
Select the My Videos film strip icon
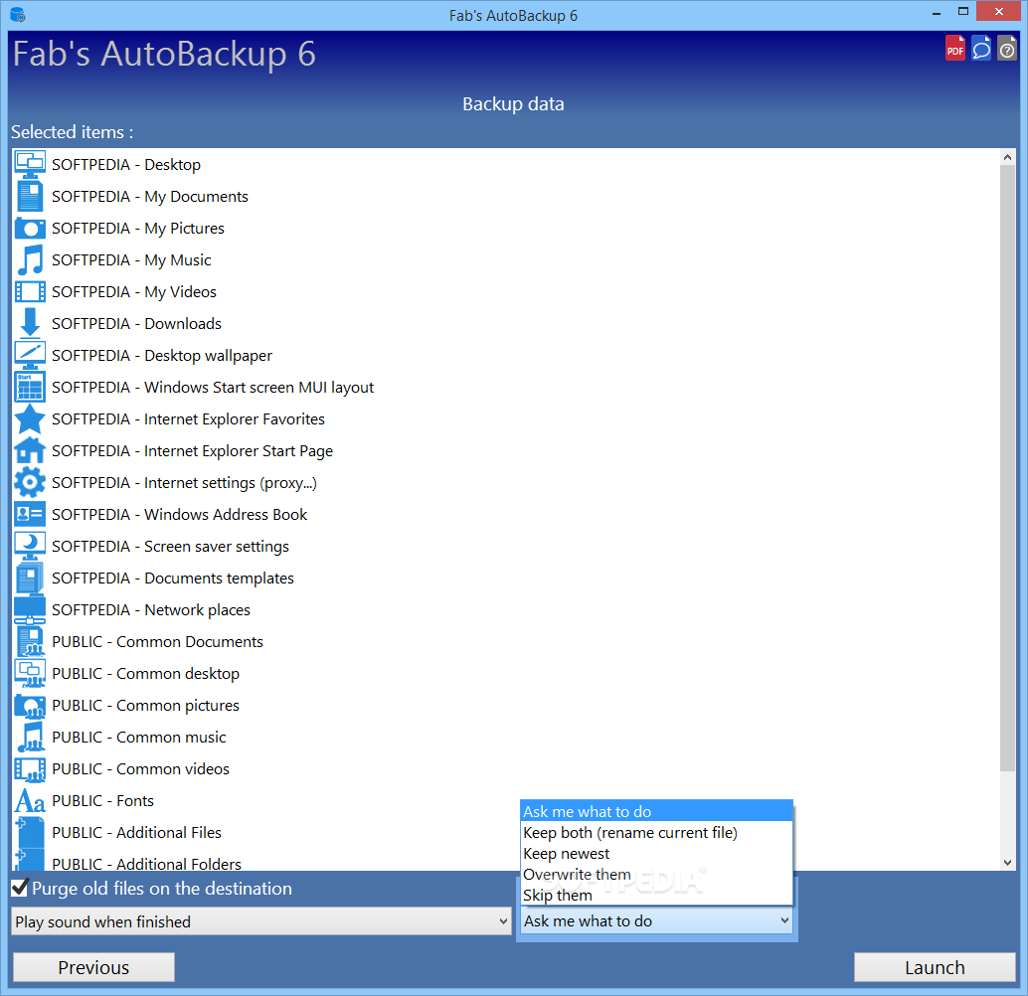[30, 292]
